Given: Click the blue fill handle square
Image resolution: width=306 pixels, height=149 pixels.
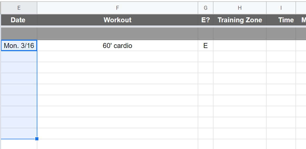Looking at the screenshot, I should pos(37,139).
